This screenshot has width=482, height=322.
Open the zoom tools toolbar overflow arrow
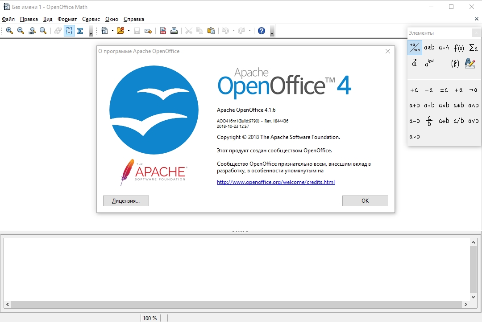[x=91, y=31]
